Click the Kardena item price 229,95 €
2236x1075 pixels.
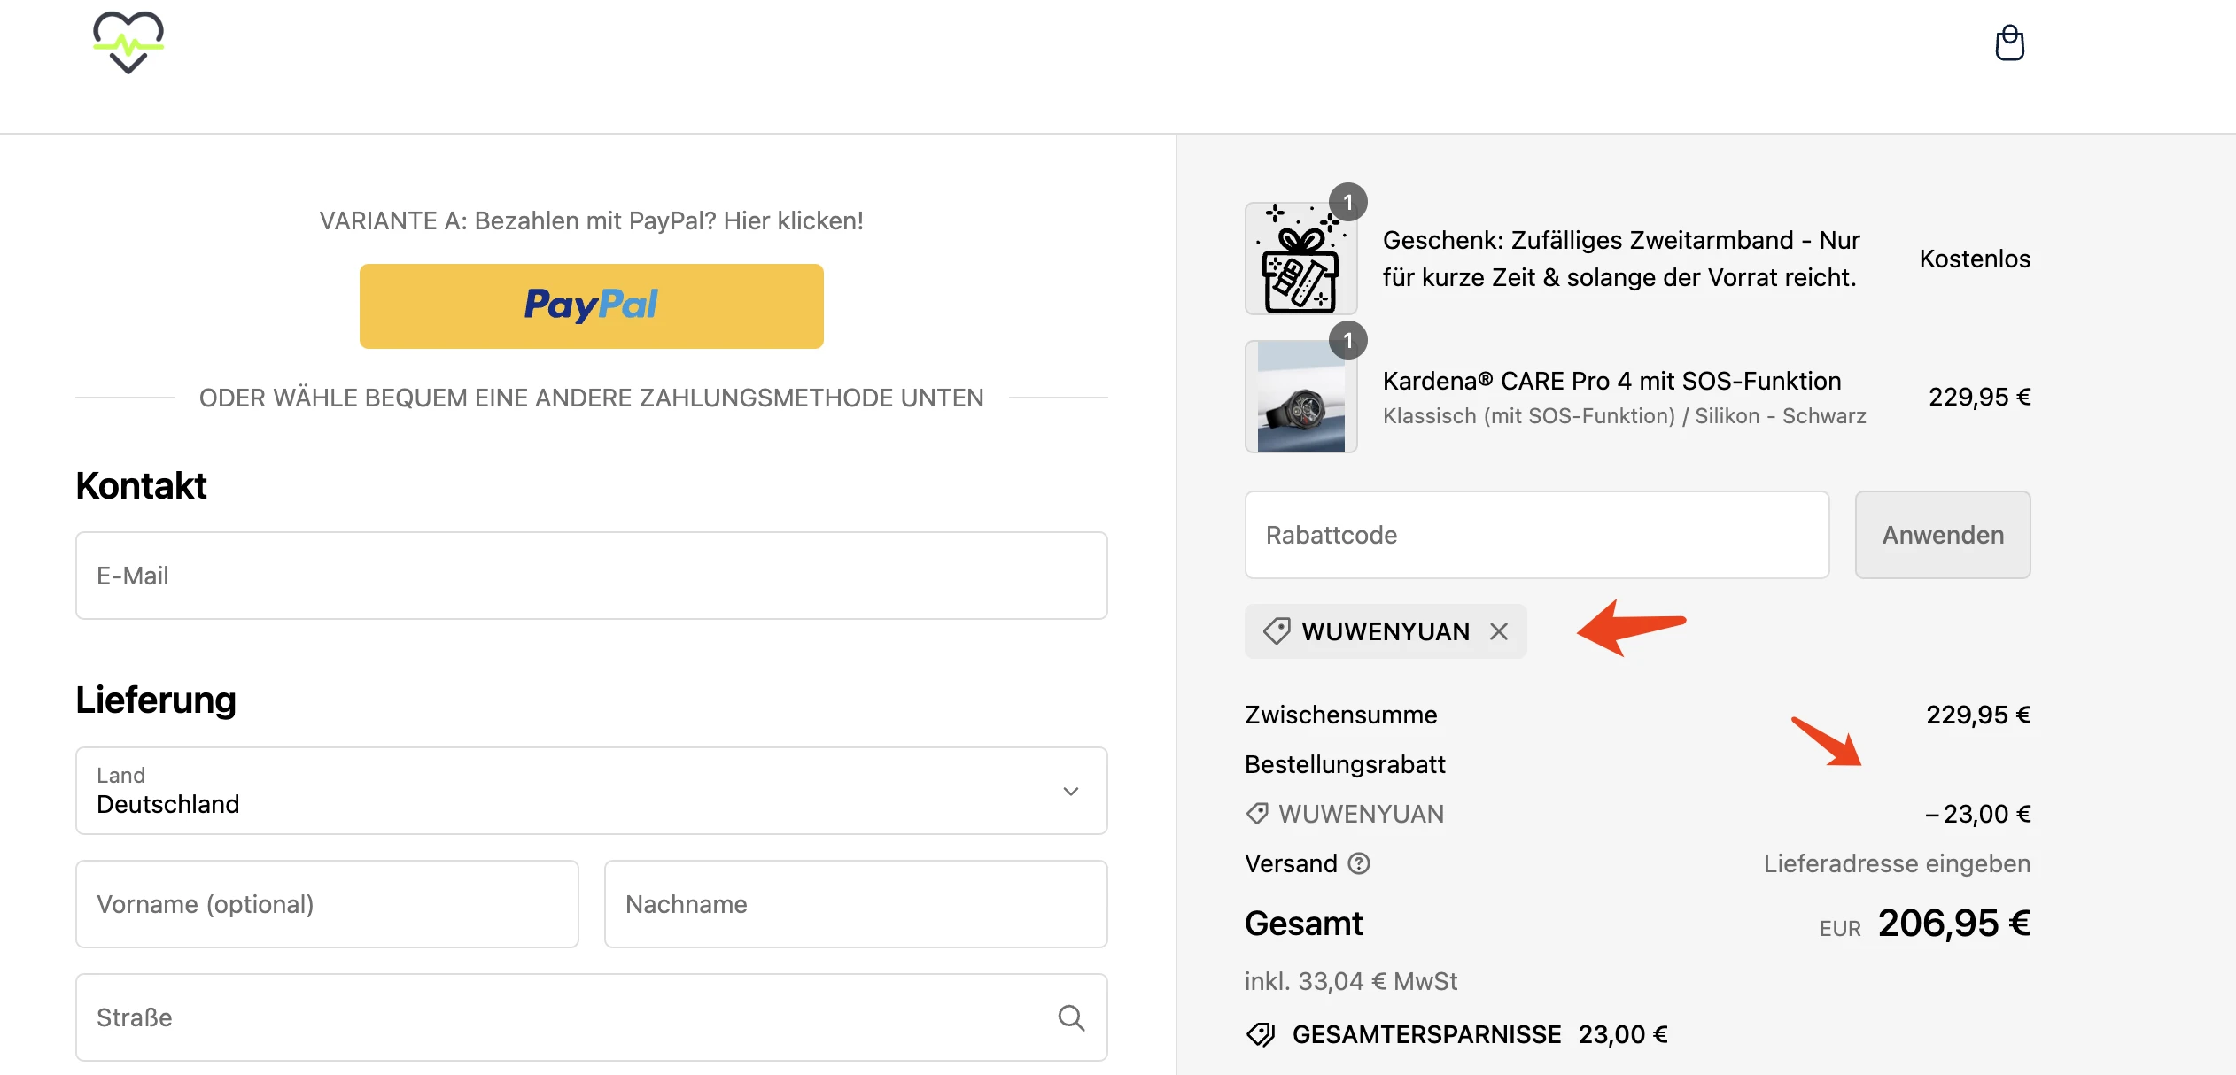1980,397
